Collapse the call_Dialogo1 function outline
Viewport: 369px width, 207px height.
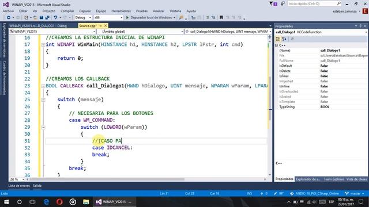click(x=43, y=86)
